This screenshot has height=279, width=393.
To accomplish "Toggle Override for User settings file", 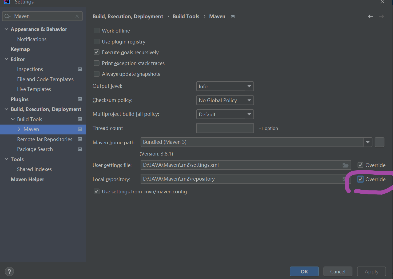I will click(x=360, y=165).
